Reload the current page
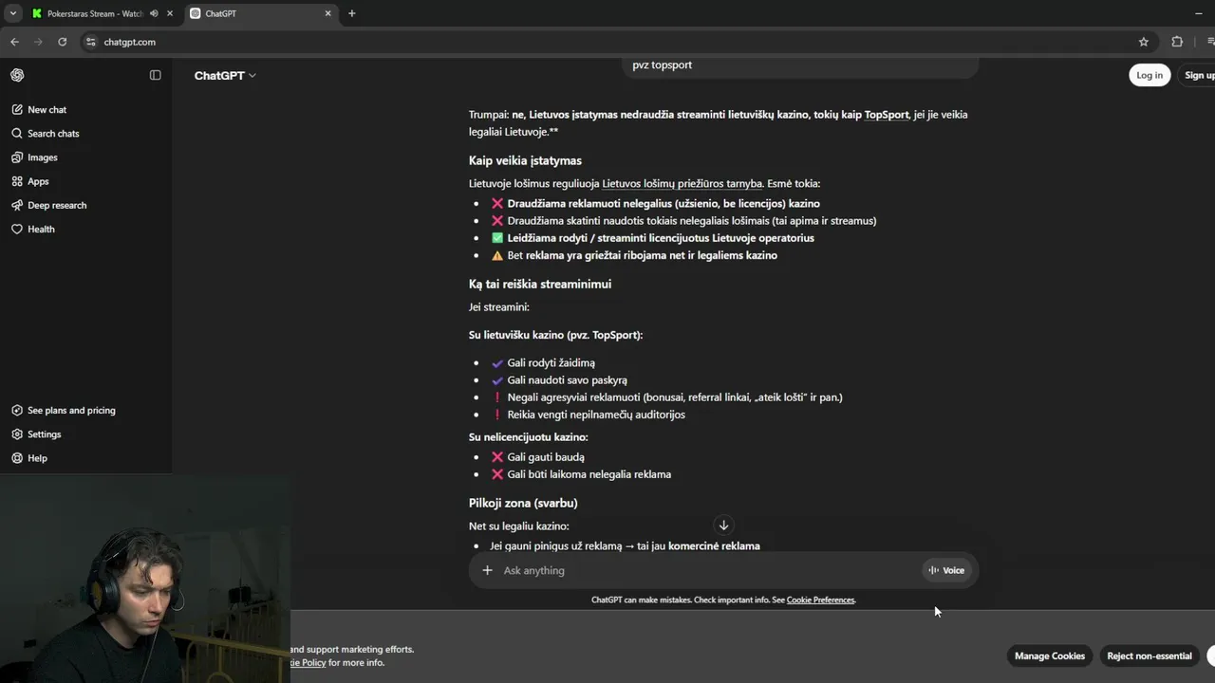 (x=63, y=42)
